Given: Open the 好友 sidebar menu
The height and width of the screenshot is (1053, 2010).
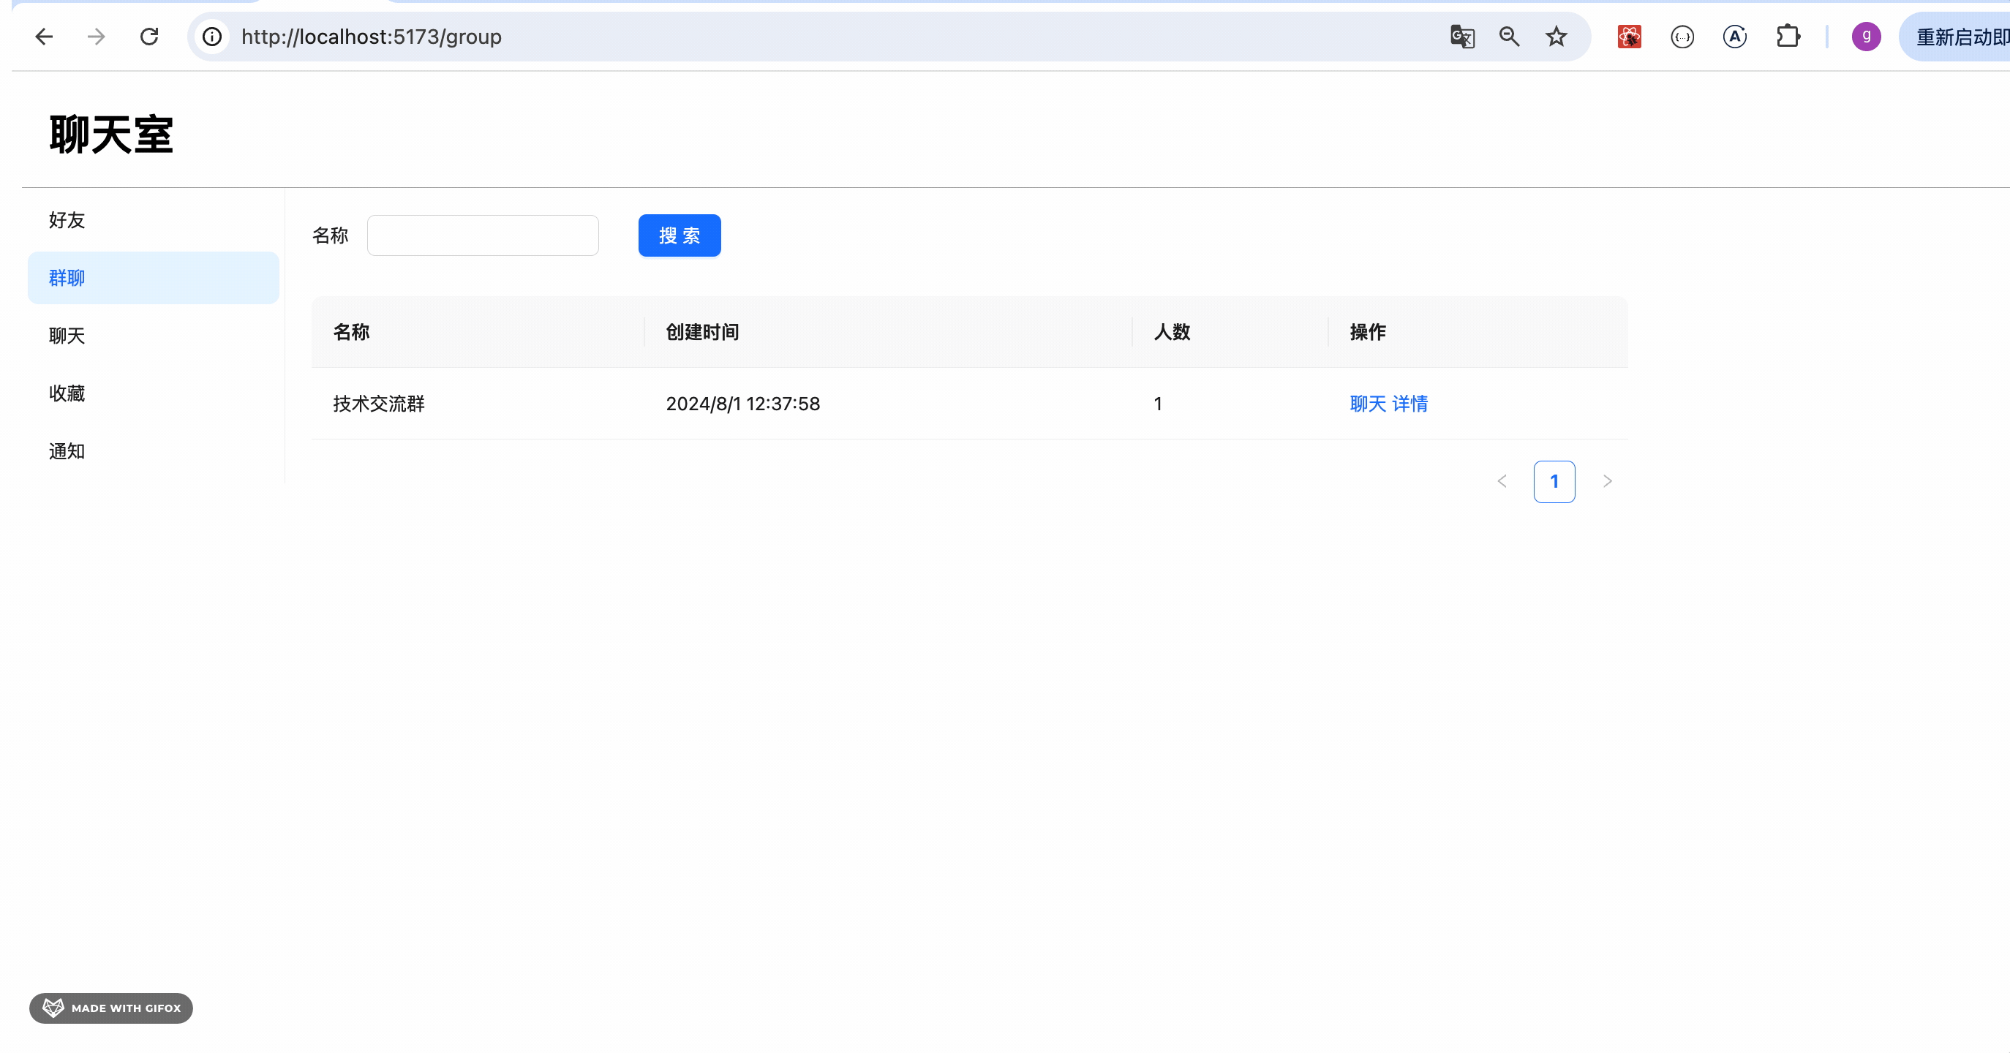Looking at the screenshot, I should 67,220.
